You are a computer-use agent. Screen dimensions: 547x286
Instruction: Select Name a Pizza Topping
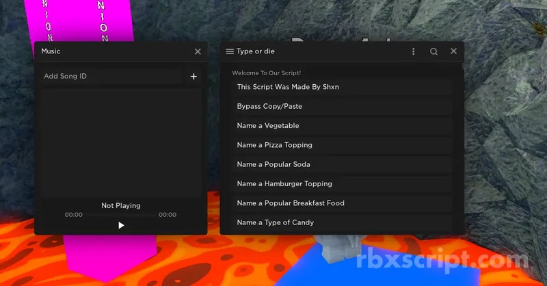pyautogui.click(x=342, y=145)
